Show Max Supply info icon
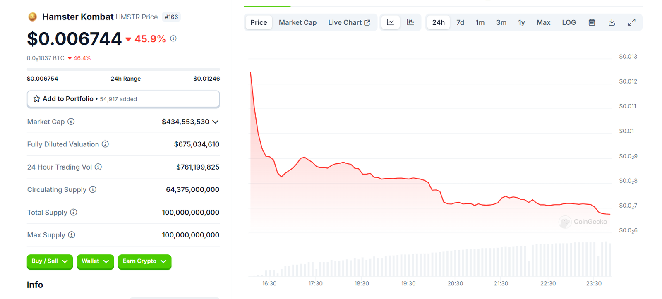662x299 pixels. (72, 235)
